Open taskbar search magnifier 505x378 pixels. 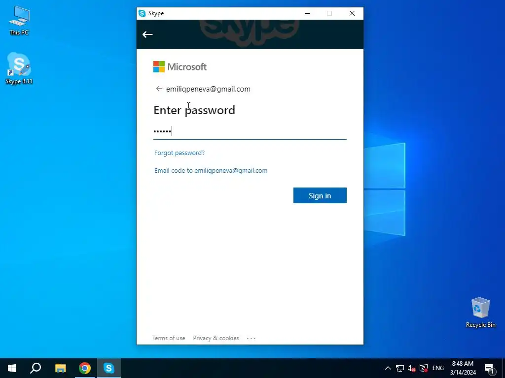(36, 368)
